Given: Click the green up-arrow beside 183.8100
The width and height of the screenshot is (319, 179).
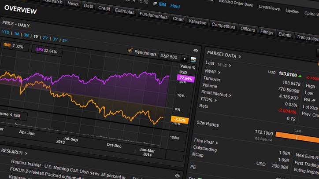Looking at the screenshot, I should (x=300, y=76).
